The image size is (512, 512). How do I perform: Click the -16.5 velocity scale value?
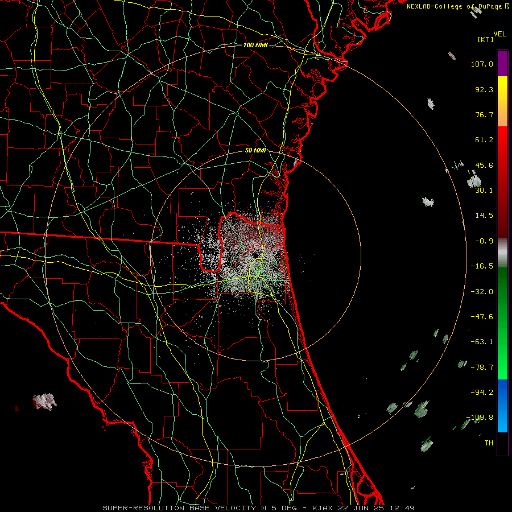click(482, 266)
